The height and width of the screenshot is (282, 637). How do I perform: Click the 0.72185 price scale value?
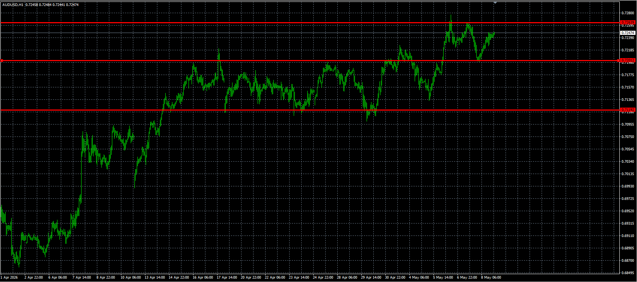[x=628, y=50]
